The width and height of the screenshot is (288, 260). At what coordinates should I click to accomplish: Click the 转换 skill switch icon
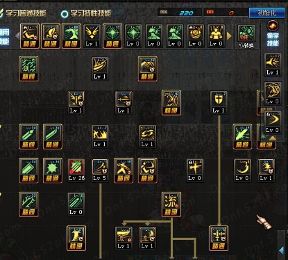coord(246,36)
